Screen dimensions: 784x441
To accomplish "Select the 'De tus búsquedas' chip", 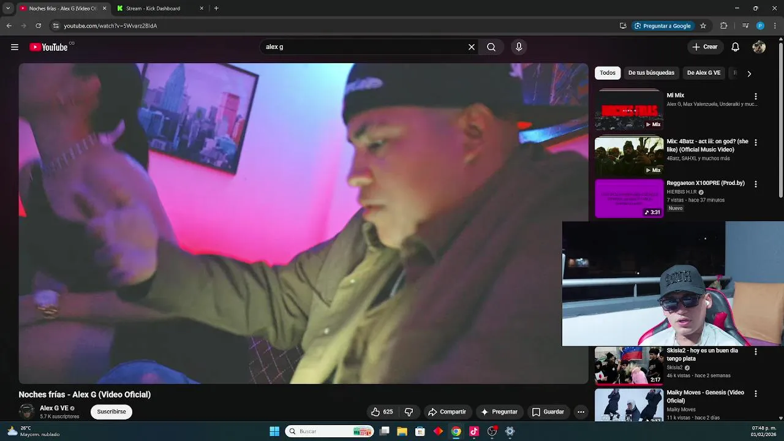I will 651,73.
